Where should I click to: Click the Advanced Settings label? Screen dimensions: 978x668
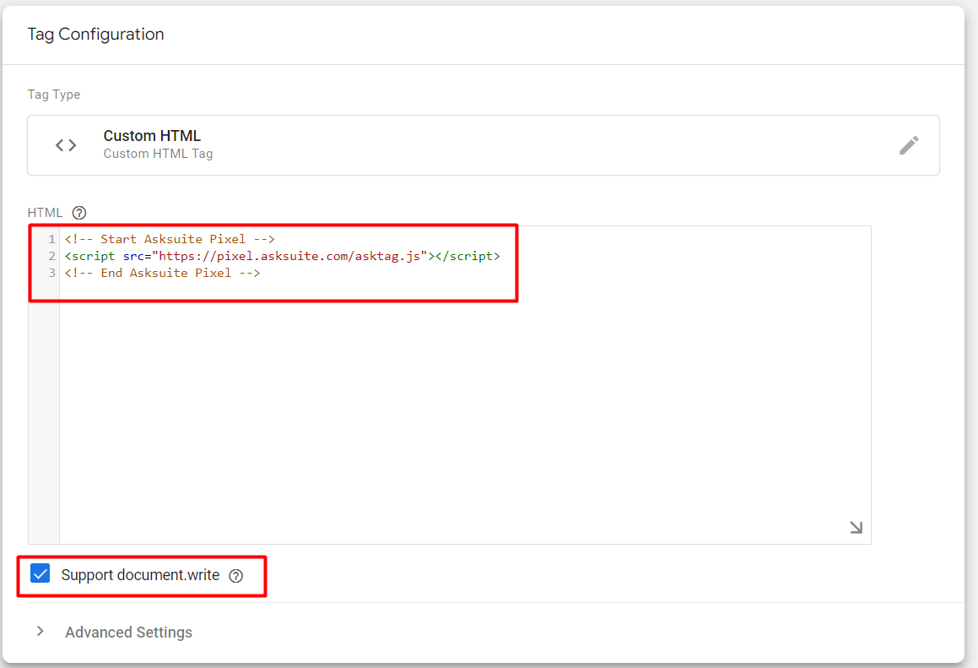128,633
